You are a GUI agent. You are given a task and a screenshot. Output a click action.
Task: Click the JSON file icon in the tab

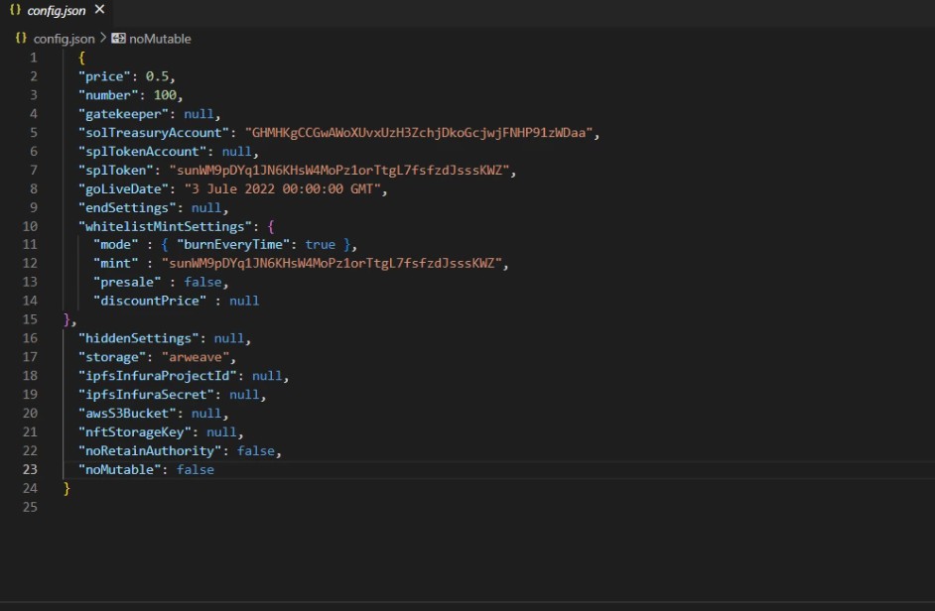click(x=15, y=10)
